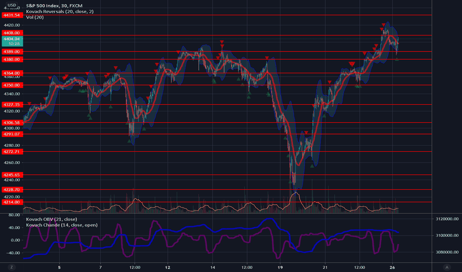Click the 80.00 value on oscillator scale
The image size is (462, 272).
coord(14,215)
